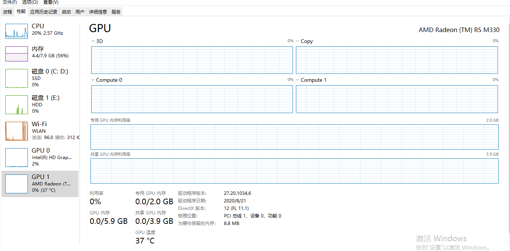Open the 查看 (View) menu
Viewport: 510px width, 251px height.
[x=51, y=2]
